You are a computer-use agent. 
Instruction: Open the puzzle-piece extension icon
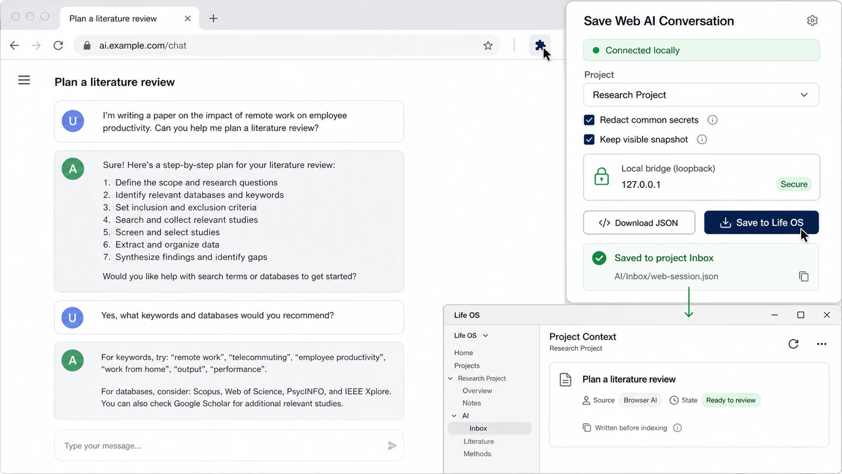coord(540,45)
